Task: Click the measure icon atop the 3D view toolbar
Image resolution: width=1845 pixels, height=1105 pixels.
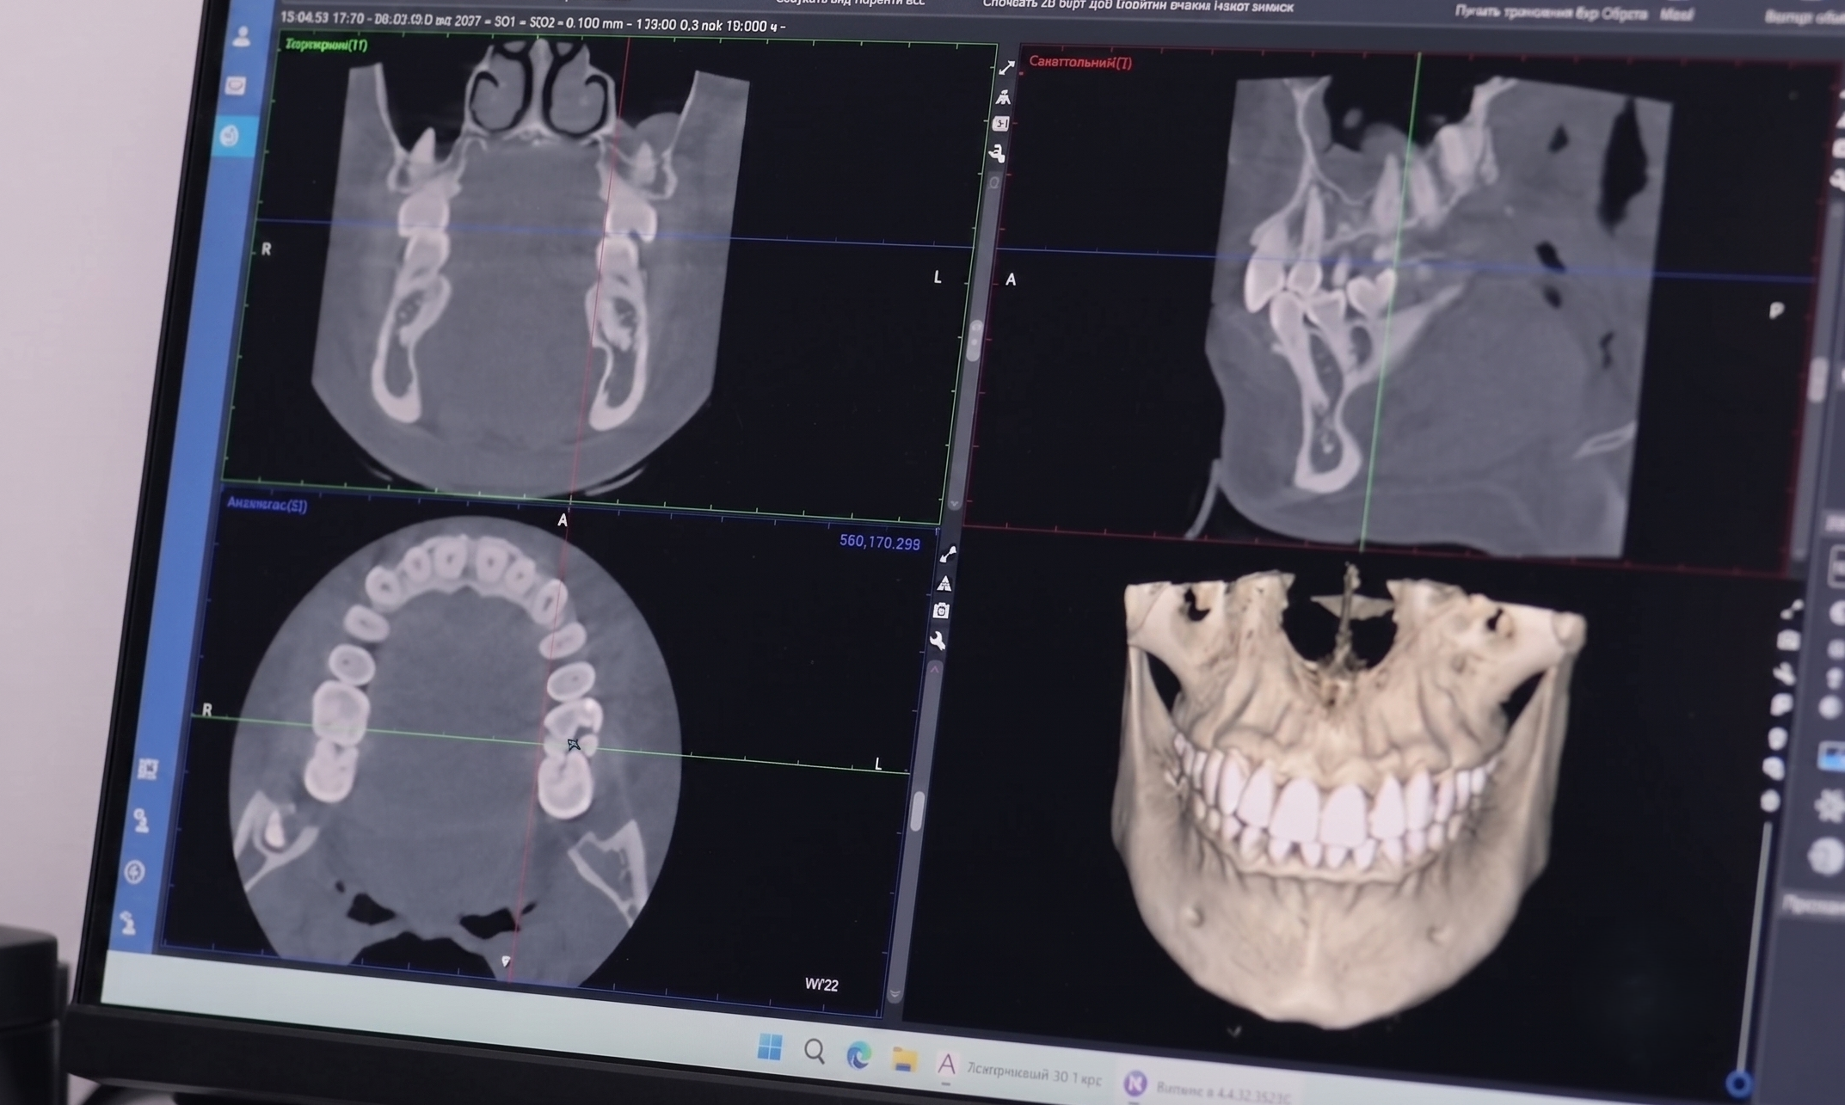Action: pyautogui.click(x=1792, y=610)
